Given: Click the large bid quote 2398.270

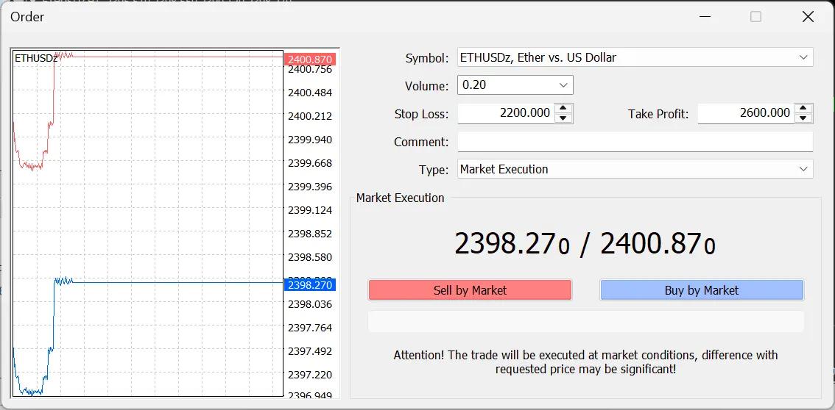Looking at the screenshot, I should tap(512, 244).
